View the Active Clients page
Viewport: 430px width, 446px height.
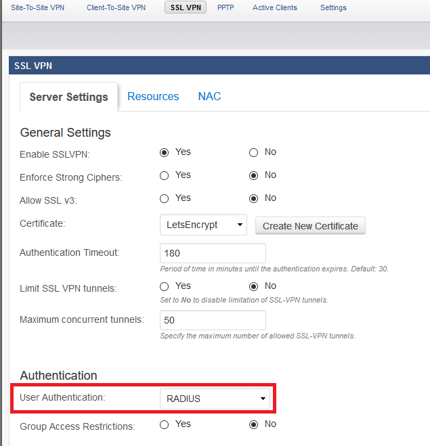click(274, 7)
